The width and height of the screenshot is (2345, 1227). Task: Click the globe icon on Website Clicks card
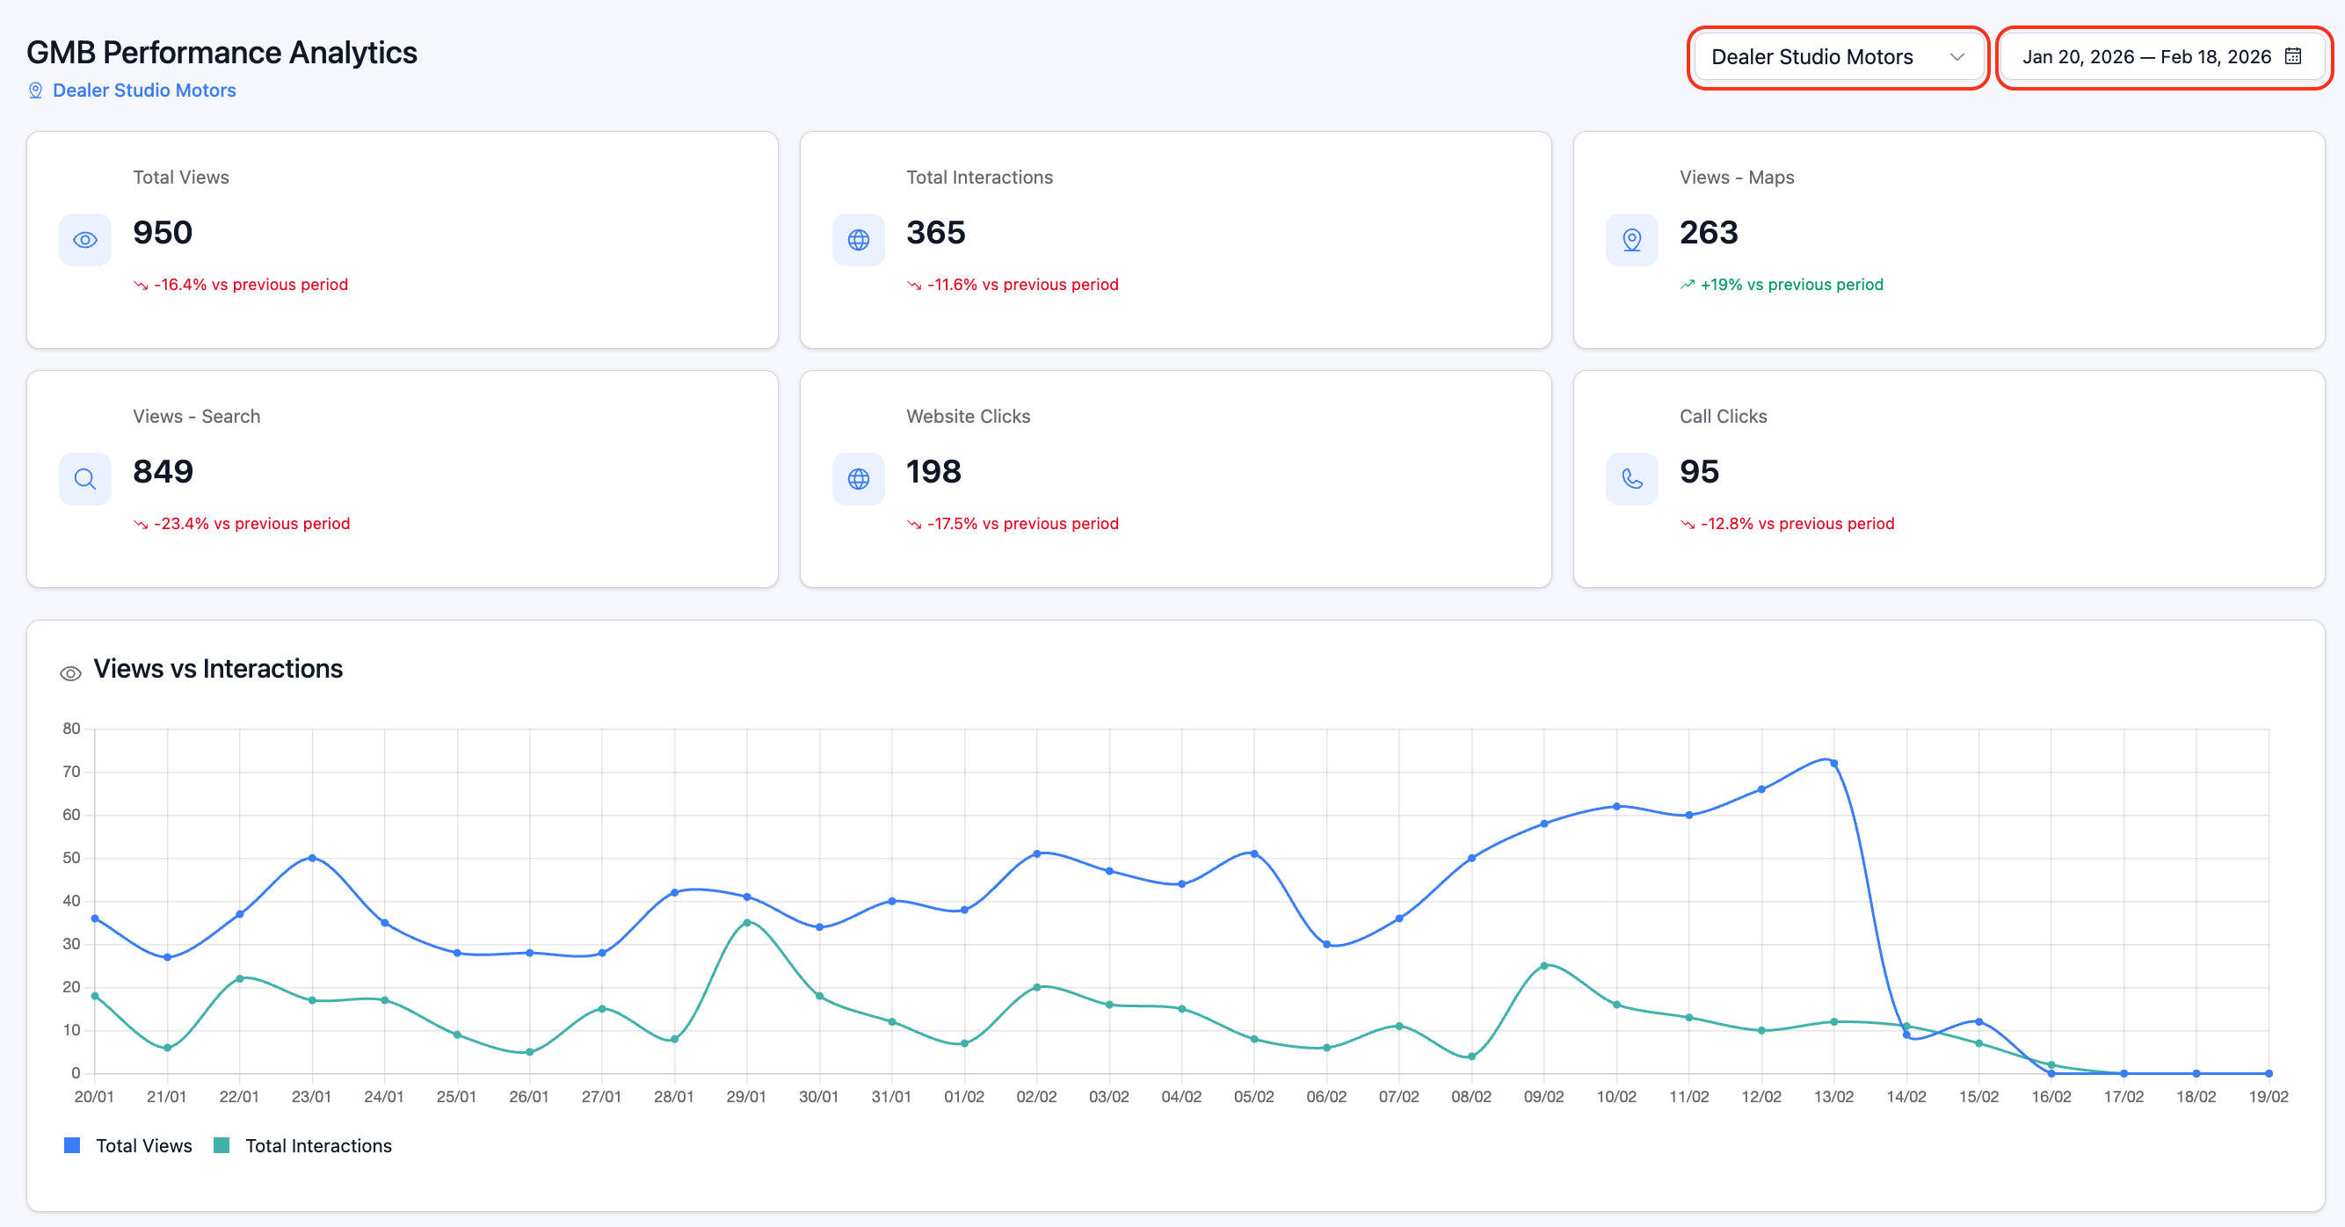pyautogui.click(x=858, y=479)
